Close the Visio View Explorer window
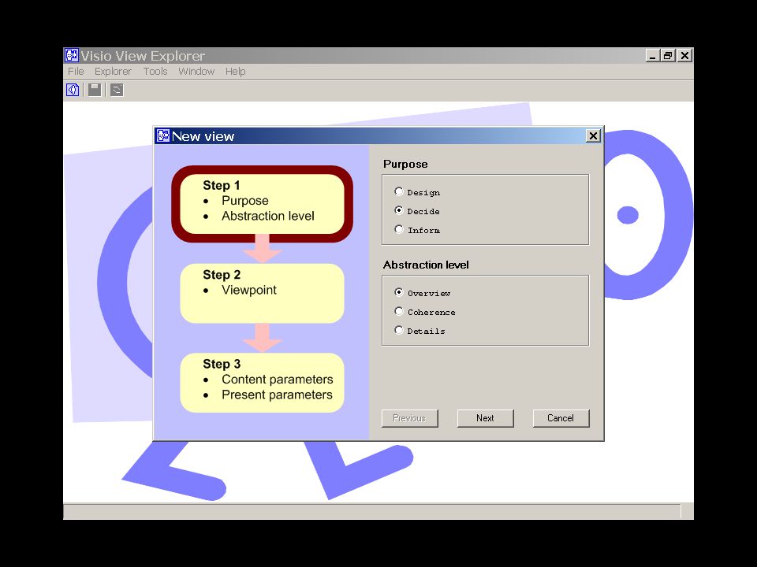The width and height of the screenshot is (757, 567). pos(684,56)
